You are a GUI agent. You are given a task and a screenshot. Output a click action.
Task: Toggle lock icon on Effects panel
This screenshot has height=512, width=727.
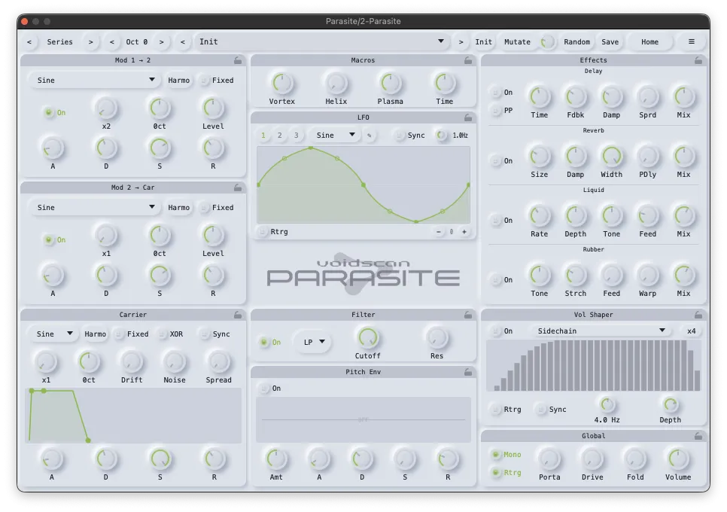pyautogui.click(x=698, y=60)
